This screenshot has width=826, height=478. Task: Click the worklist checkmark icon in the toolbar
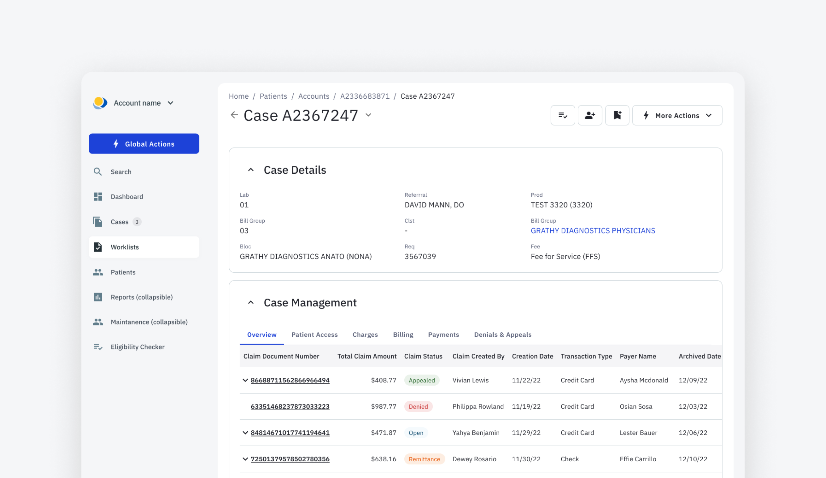coord(563,115)
